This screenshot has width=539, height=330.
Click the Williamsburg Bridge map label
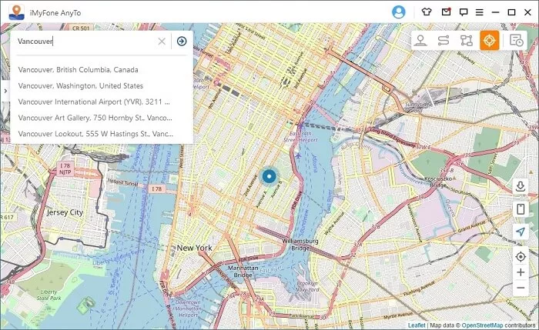300,245
